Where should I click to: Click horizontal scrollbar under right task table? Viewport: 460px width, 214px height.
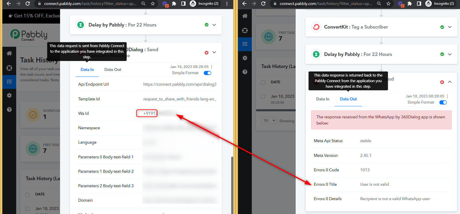[276, 110]
